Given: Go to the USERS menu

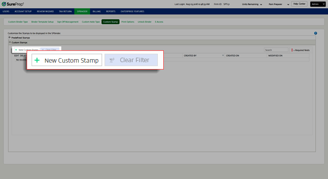Looking at the screenshot, I should [6, 11].
